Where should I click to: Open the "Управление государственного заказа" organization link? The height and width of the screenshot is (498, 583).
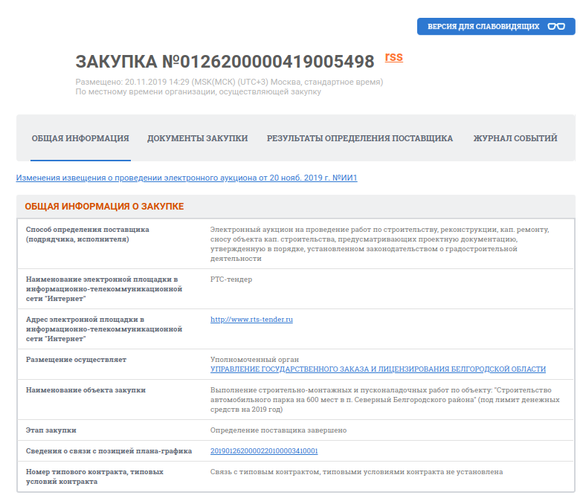tap(378, 369)
